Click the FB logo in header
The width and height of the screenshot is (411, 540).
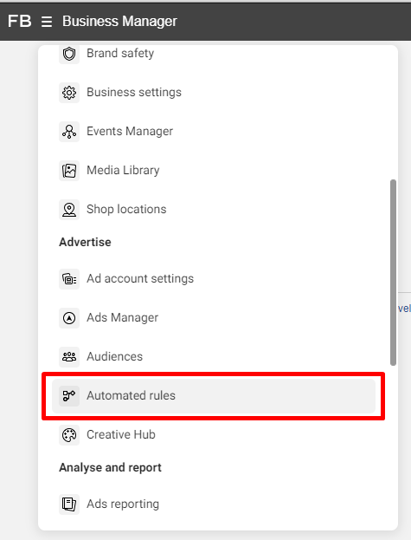[x=20, y=21]
